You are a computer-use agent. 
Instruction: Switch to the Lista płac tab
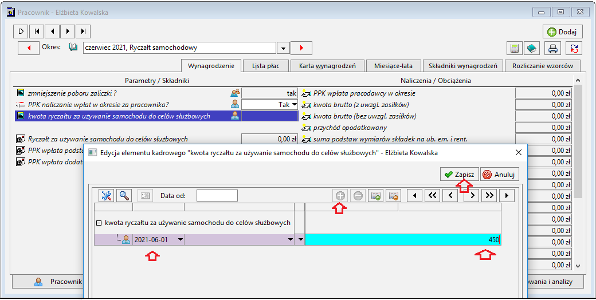pos(266,66)
